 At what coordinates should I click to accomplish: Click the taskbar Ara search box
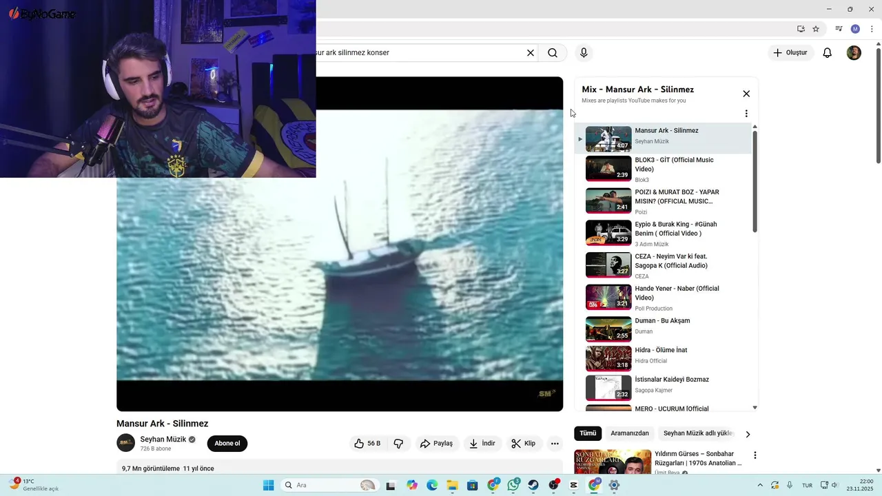[329, 485]
